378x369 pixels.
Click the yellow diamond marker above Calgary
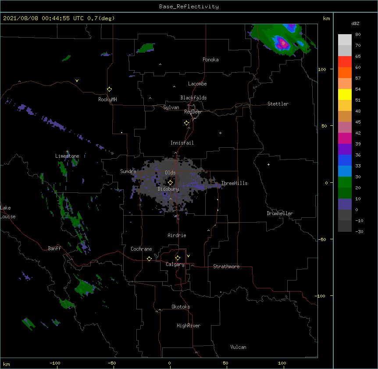pyautogui.click(x=178, y=258)
